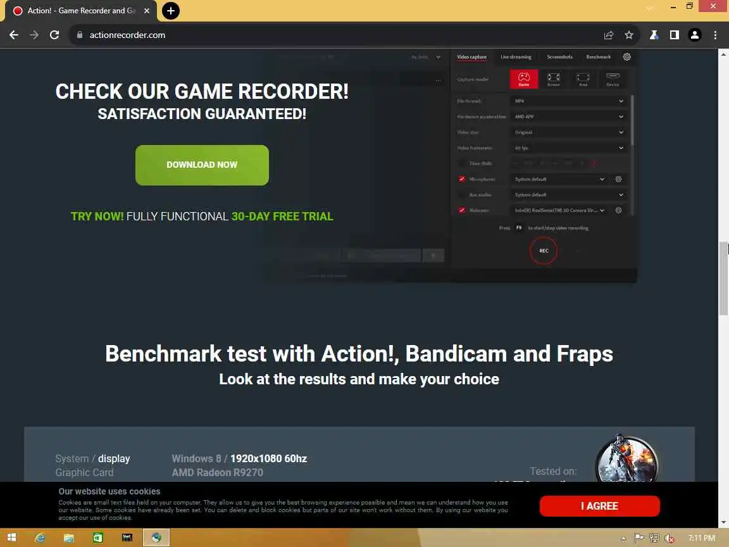Bookmark this page with the star
729x547 pixels.
point(629,35)
